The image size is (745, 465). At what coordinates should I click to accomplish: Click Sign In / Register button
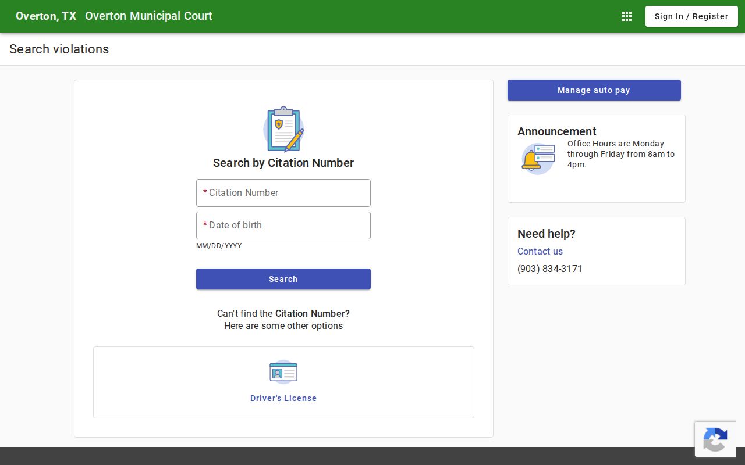point(691,16)
